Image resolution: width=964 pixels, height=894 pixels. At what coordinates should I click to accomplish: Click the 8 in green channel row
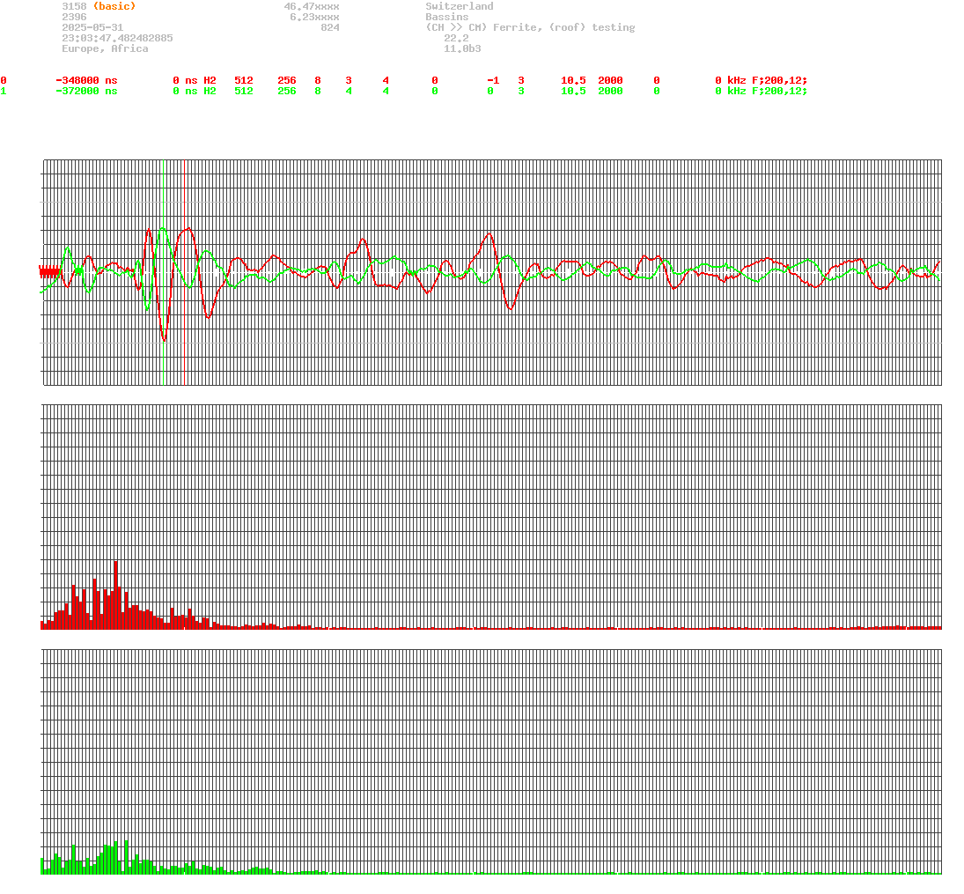[318, 91]
